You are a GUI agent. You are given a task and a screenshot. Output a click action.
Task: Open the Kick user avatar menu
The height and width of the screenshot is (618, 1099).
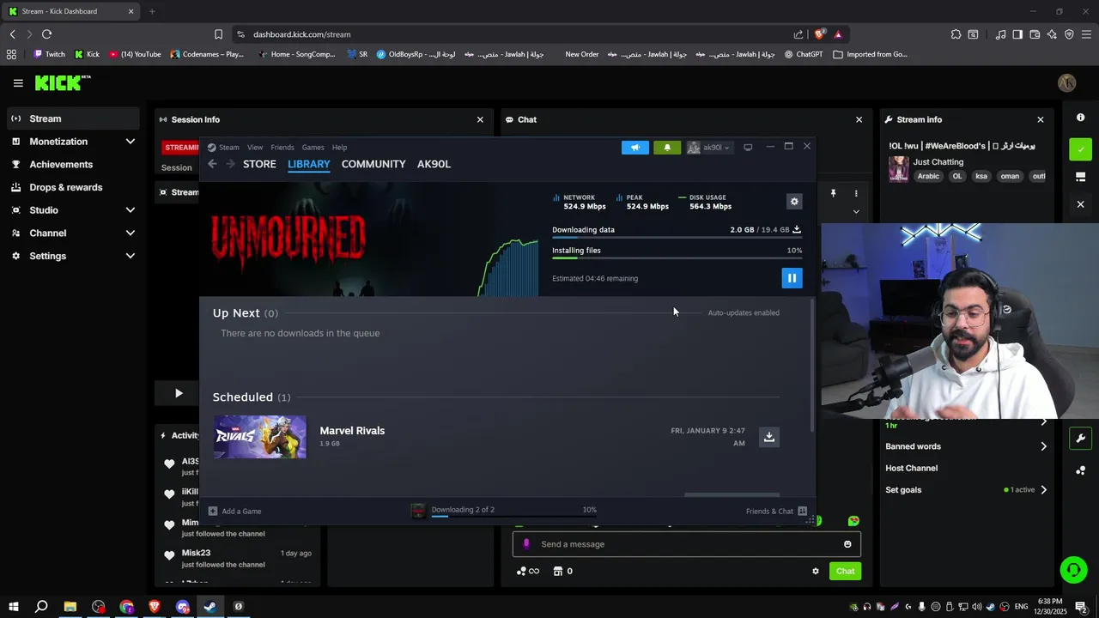(1067, 83)
